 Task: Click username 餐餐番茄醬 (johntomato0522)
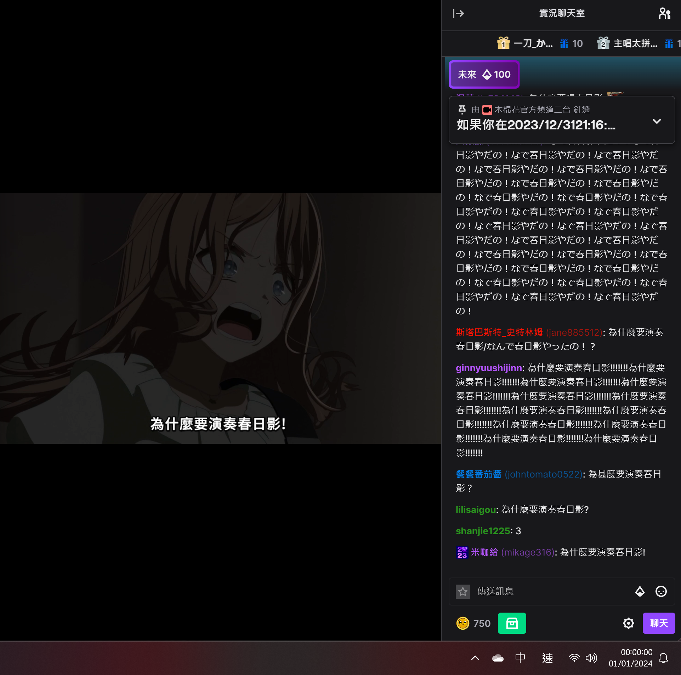tap(519, 474)
